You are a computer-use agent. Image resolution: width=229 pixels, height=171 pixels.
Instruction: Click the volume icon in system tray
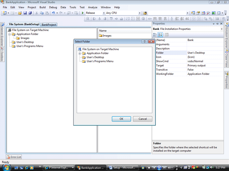(x=212, y=167)
